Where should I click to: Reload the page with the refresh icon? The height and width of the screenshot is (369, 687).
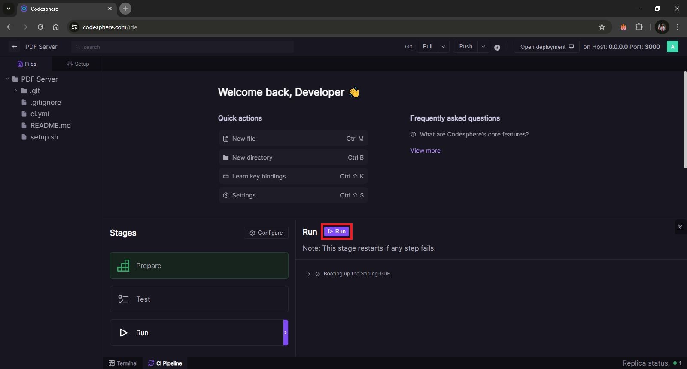pos(40,27)
